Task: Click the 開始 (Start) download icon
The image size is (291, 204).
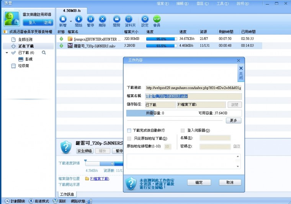Action: [78, 19]
